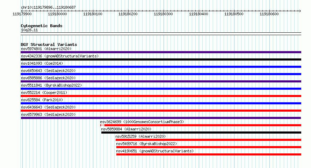The height and width of the screenshot is (168, 311).
Task: Open the nsv1041093 (Coe2014) label
Action: (x=42, y=63)
